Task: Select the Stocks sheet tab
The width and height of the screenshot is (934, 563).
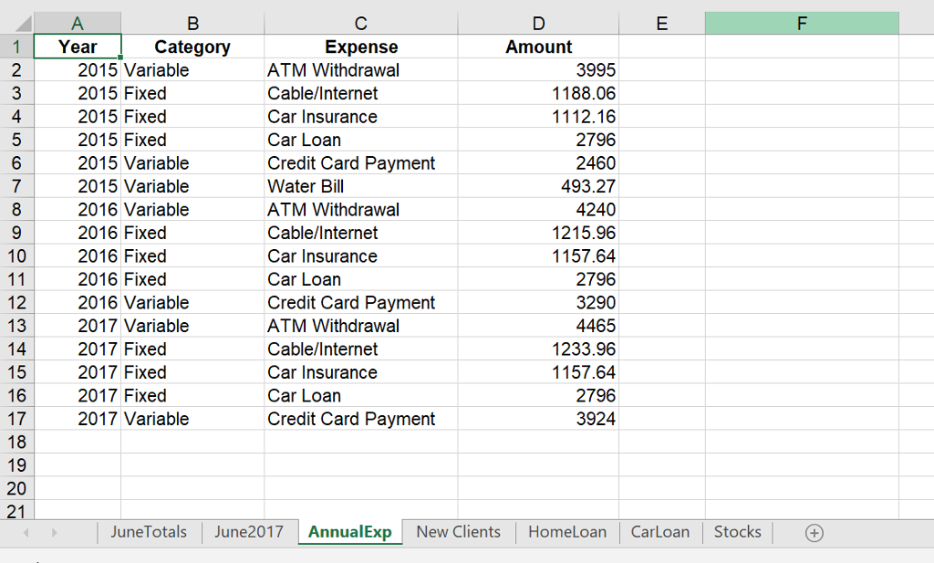Action: (736, 532)
